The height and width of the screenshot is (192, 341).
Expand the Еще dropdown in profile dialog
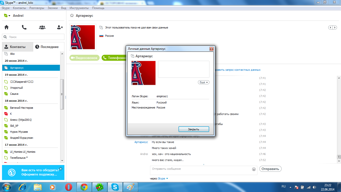[204, 82]
